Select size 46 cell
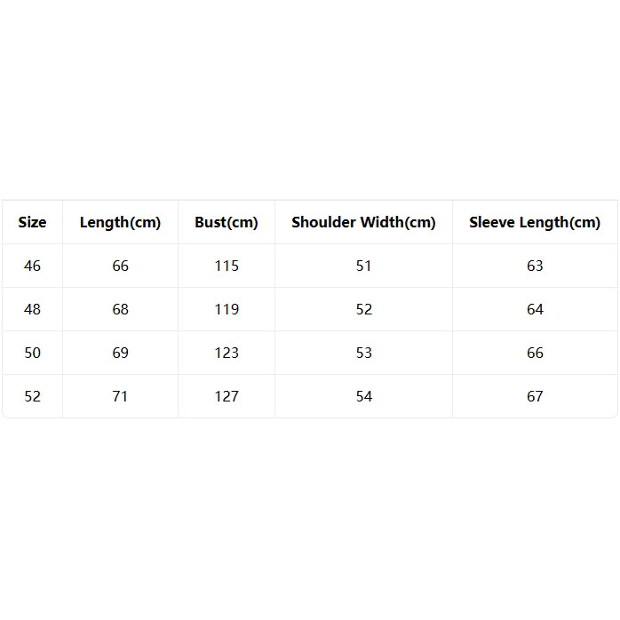 (x=33, y=266)
